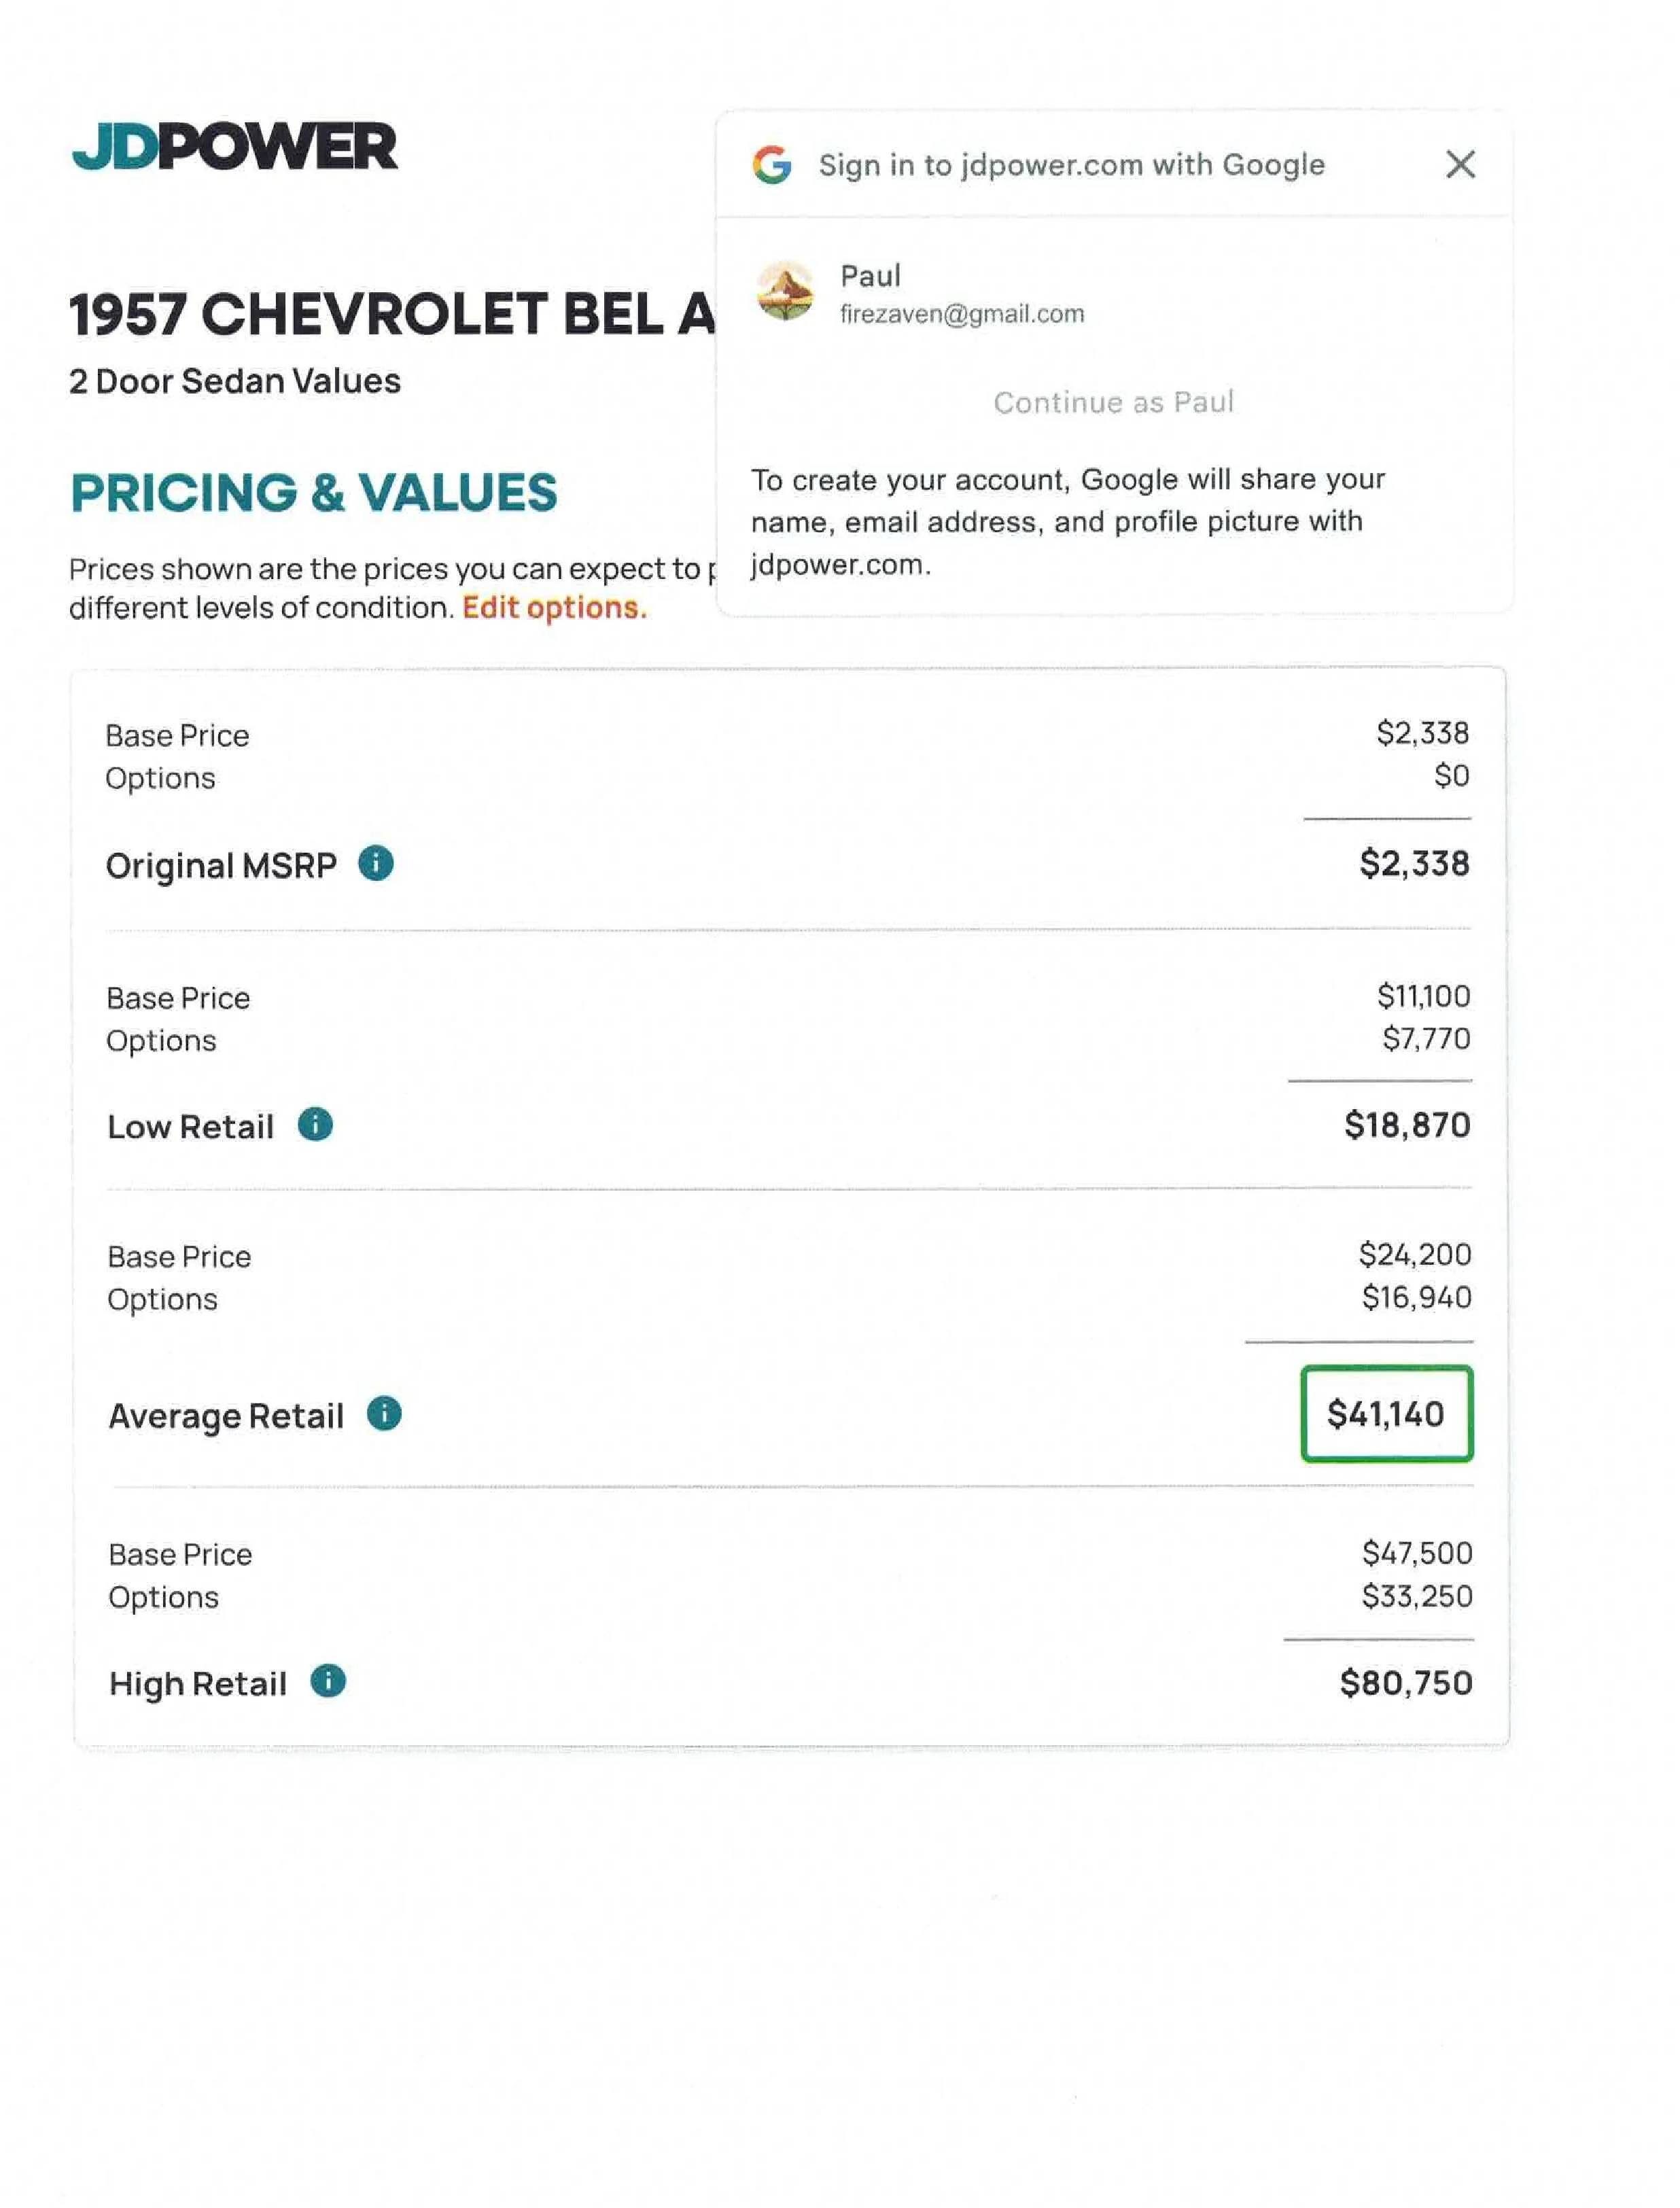The height and width of the screenshot is (2208, 1680).
Task: Click the 2 Door Sedan Values subtitle
Action: point(234,381)
